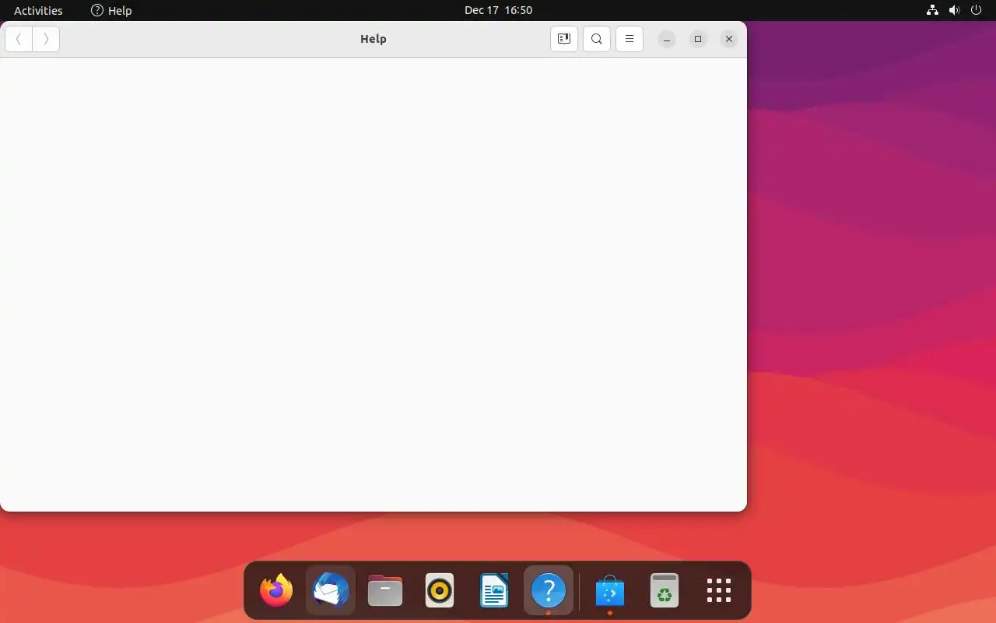Viewport: 996px width, 623px height.
Task: Open Ubuntu Software from the dock
Action: tap(610, 591)
